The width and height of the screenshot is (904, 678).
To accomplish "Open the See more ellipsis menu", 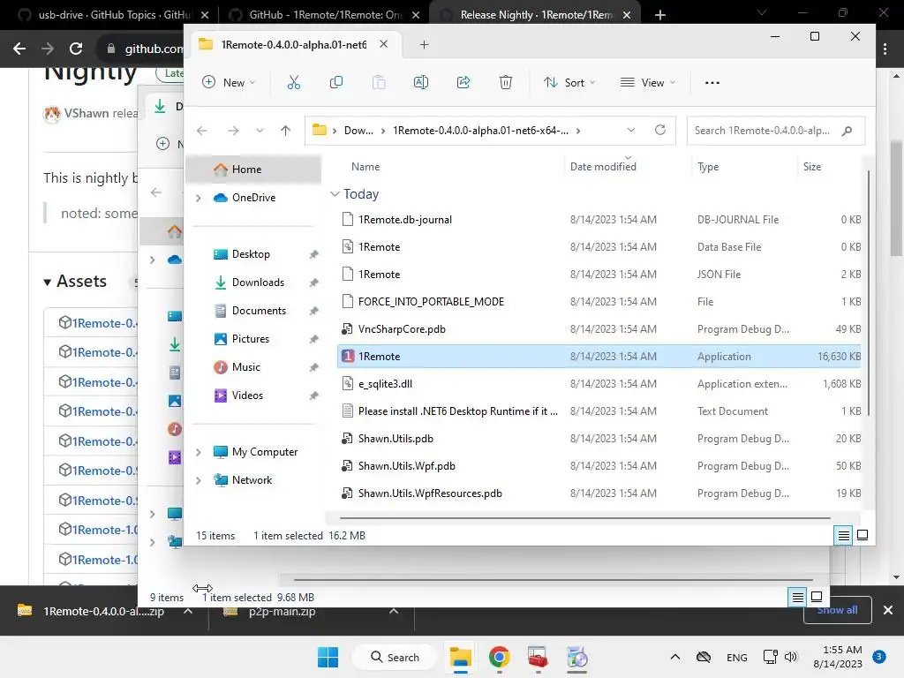I will [712, 82].
